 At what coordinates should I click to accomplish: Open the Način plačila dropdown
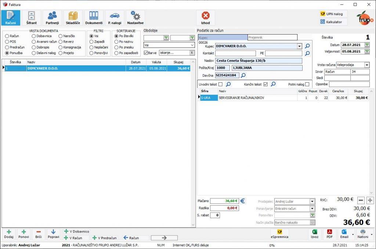[312, 223]
